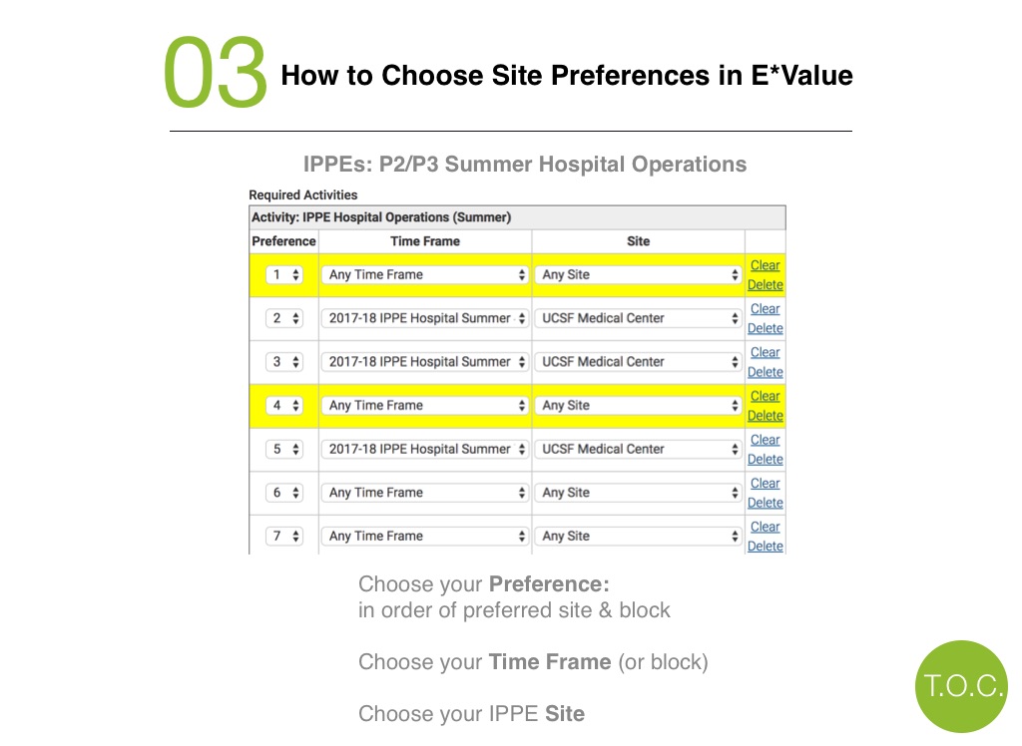Image resolution: width=1022 pixels, height=746 pixels.
Task: Open Site dropdown showing Any Site in row 1
Action: coord(638,275)
